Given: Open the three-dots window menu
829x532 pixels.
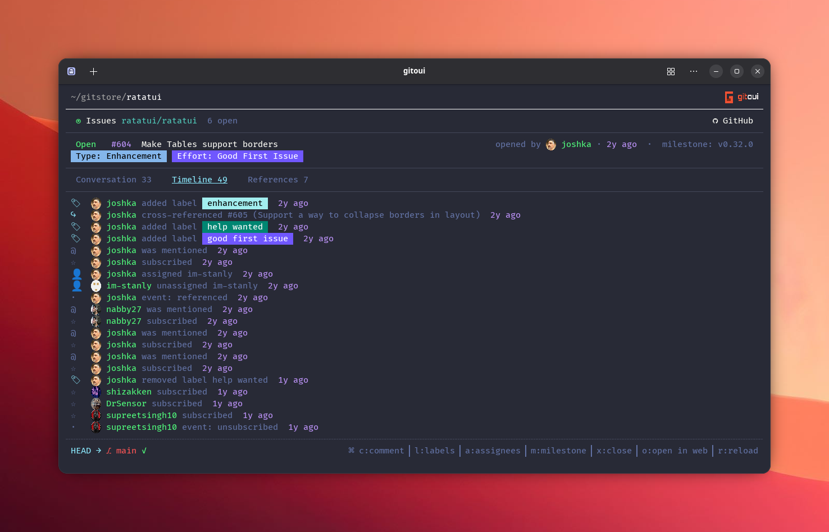Looking at the screenshot, I should pos(694,71).
